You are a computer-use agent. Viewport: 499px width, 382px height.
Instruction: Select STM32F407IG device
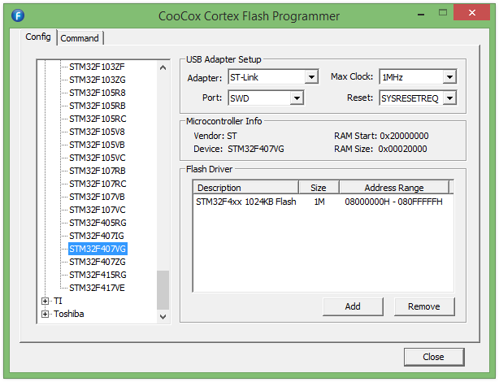click(97, 236)
